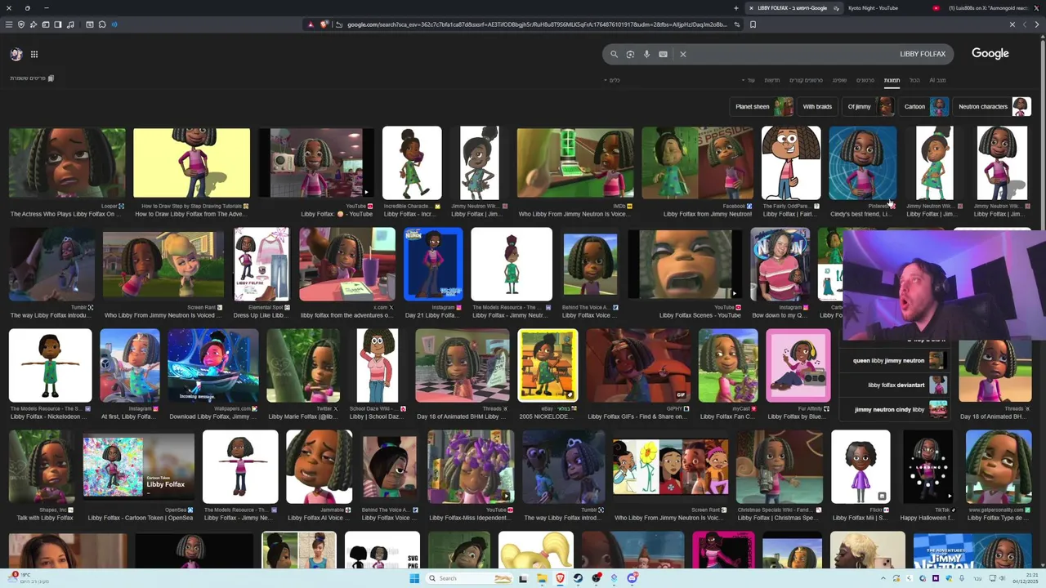1046x588 pixels.
Task: Switch to the All results tab (הכל)
Action: pyautogui.click(x=914, y=80)
